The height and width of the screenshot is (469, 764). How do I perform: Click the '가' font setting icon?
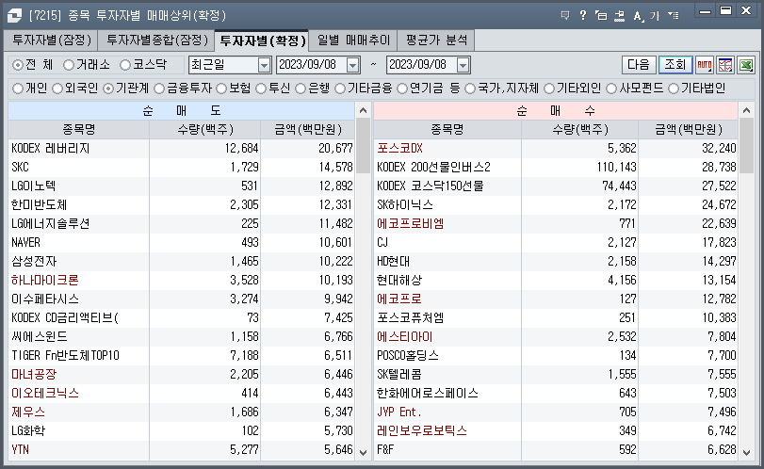pos(655,16)
